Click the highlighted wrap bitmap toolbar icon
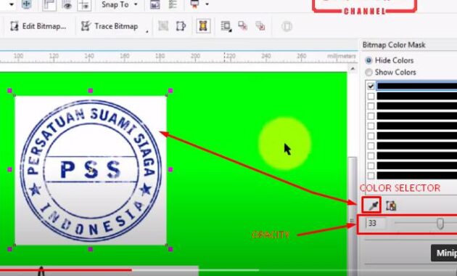The height and width of the screenshot is (276, 457). click(x=203, y=26)
